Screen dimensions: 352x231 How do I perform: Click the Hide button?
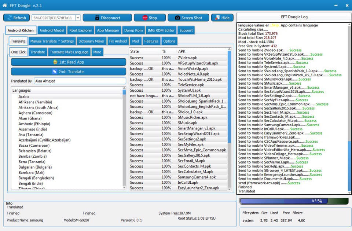tap(222, 18)
